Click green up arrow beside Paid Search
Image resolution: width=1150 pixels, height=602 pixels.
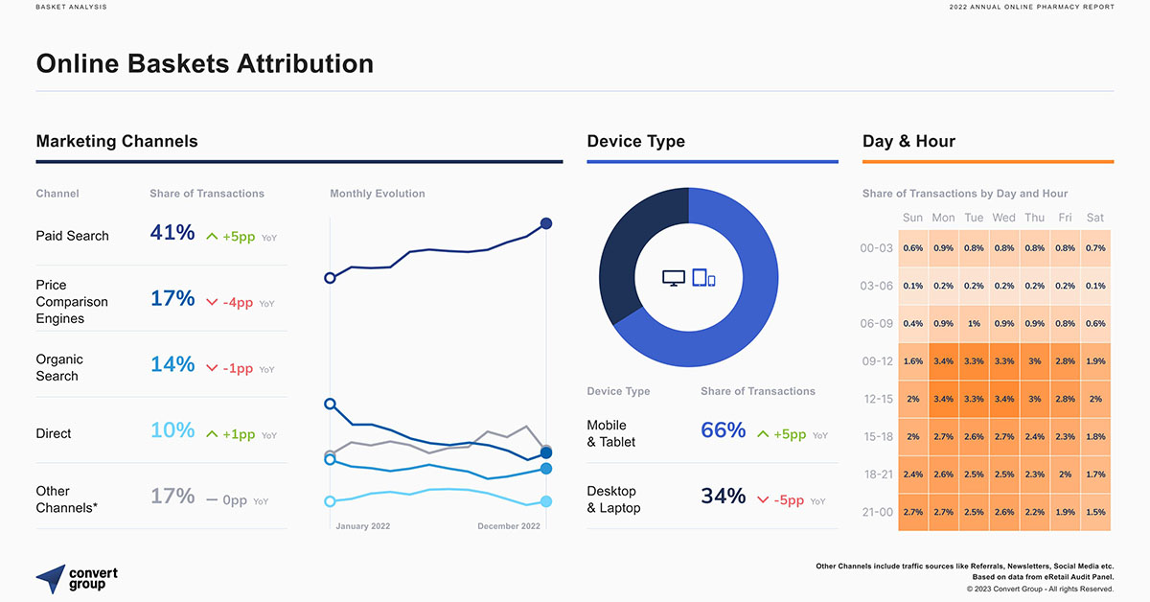pos(212,236)
